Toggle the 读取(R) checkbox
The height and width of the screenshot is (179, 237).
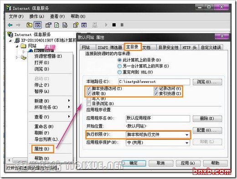[x=88, y=93]
